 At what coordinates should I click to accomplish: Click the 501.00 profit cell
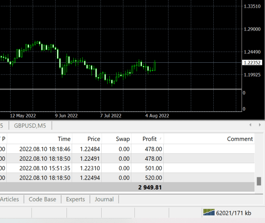click(x=153, y=168)
